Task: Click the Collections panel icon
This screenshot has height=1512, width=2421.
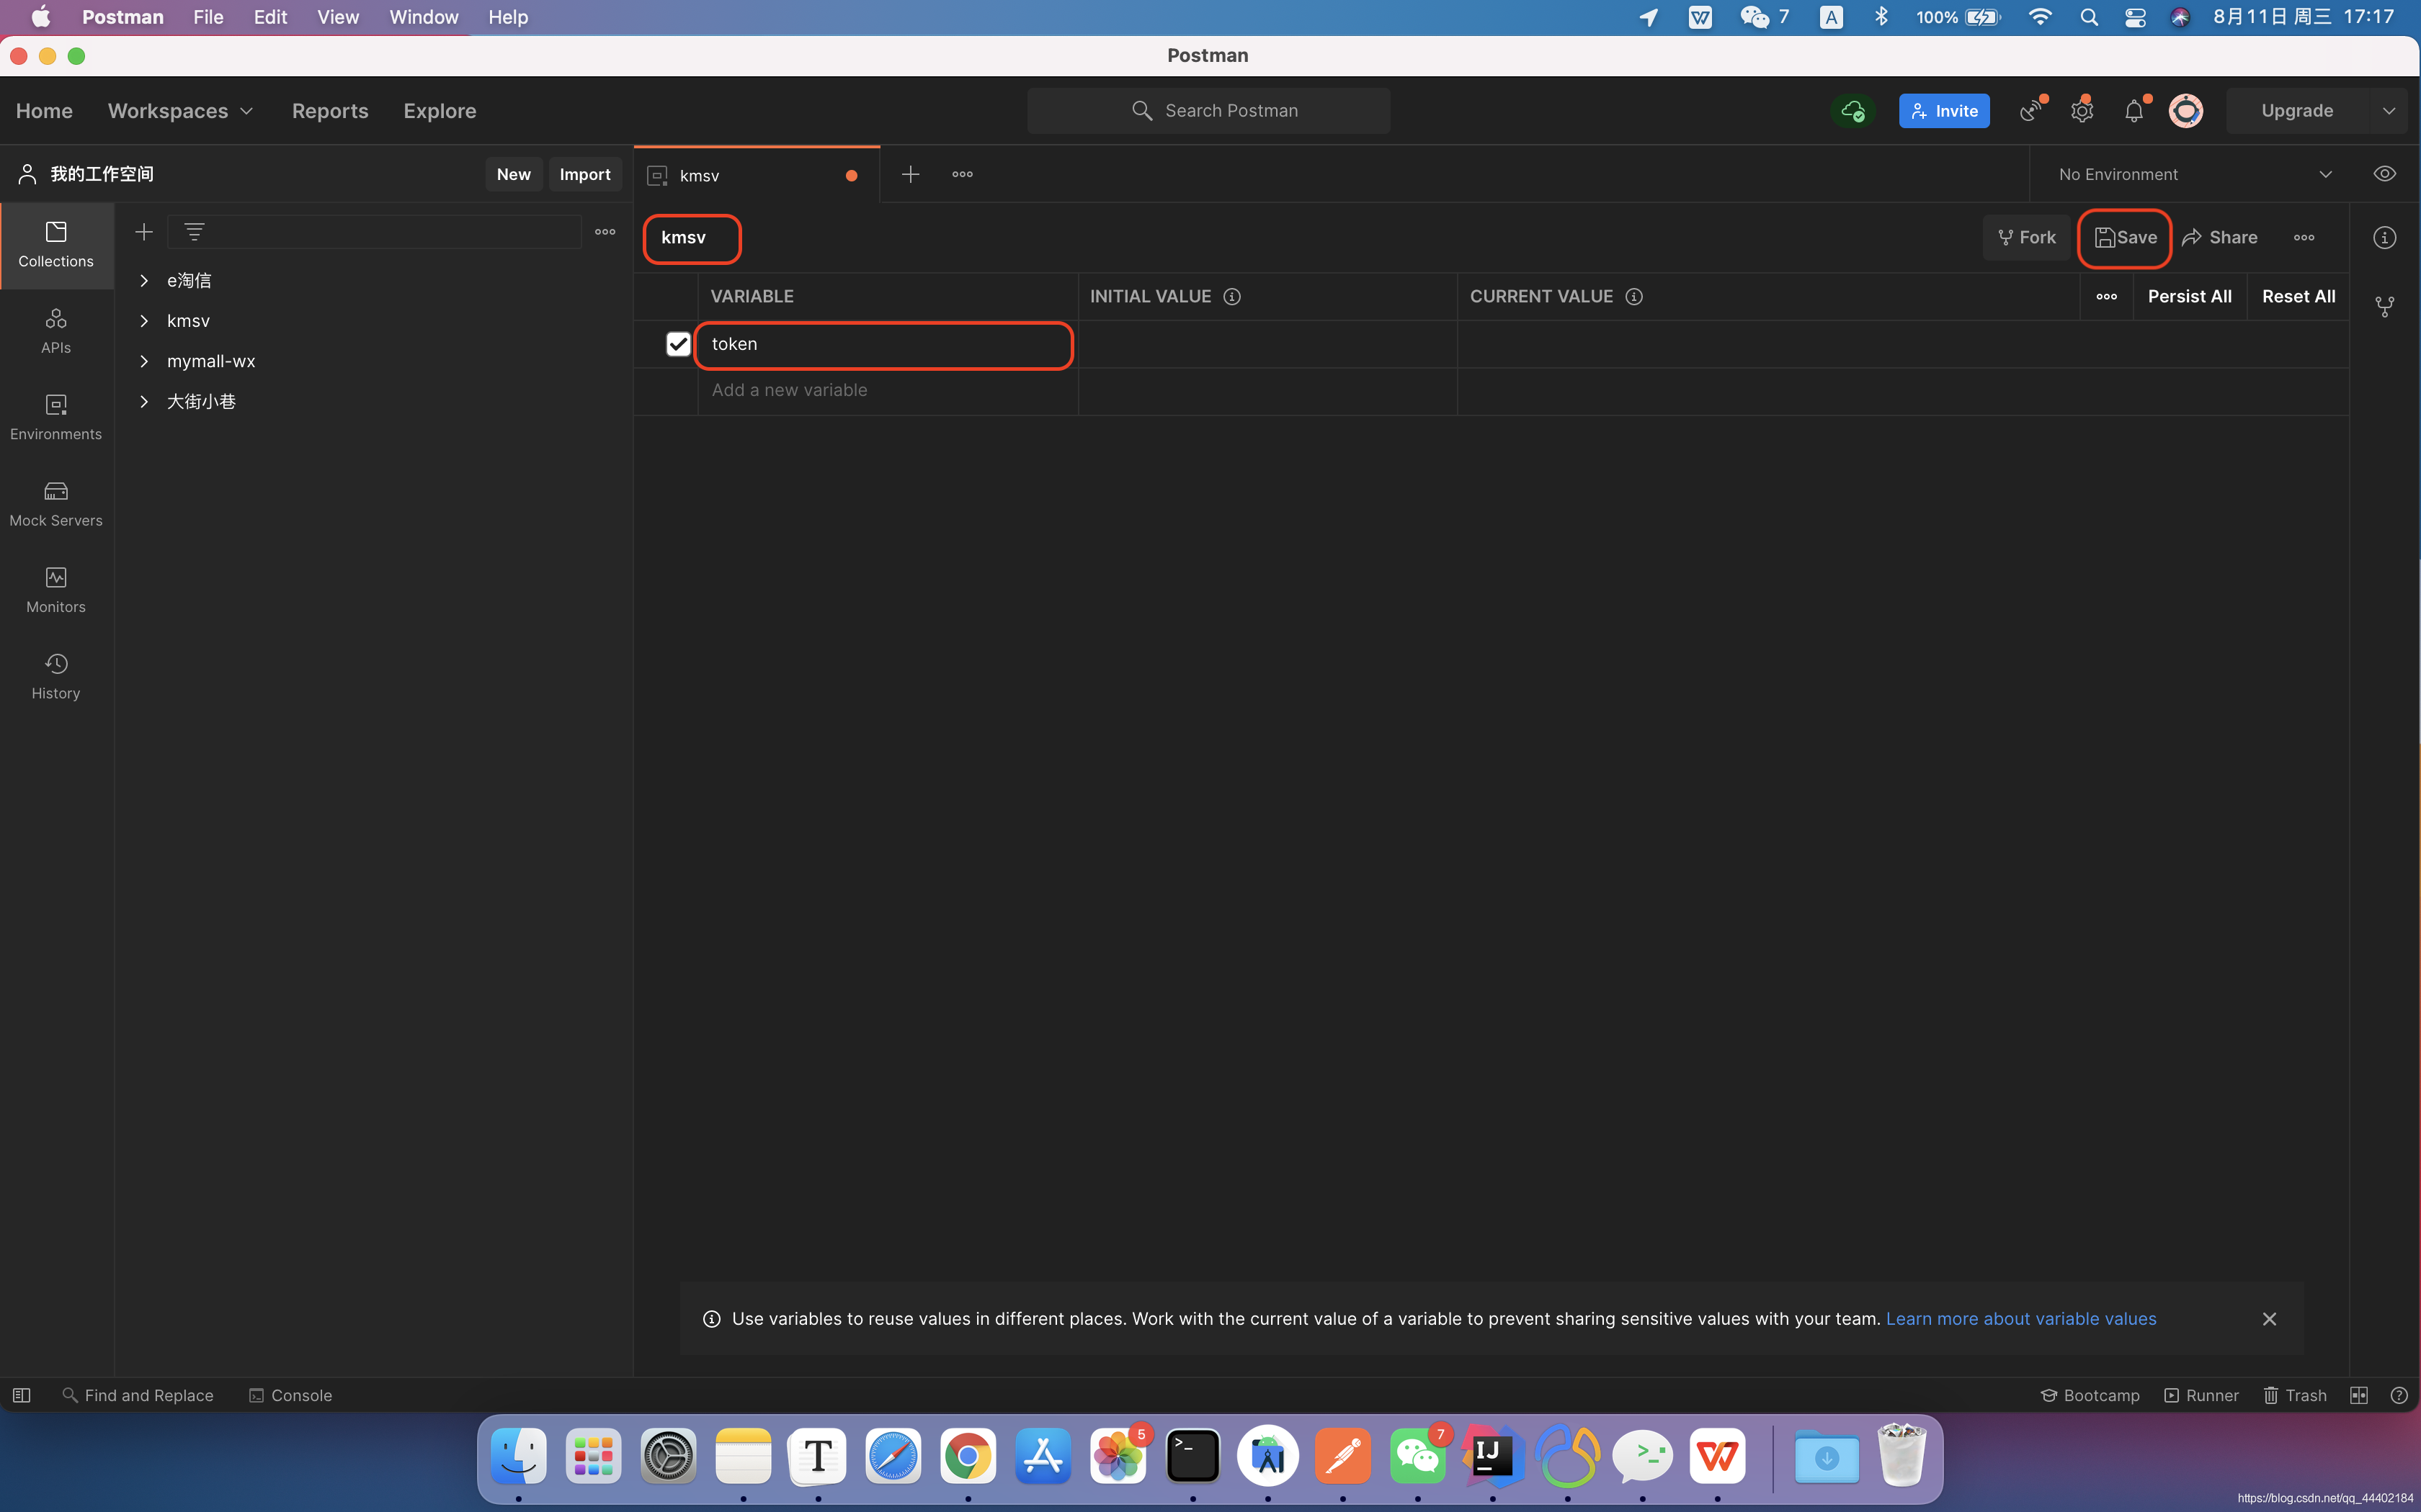Action: tap(55, 244)
